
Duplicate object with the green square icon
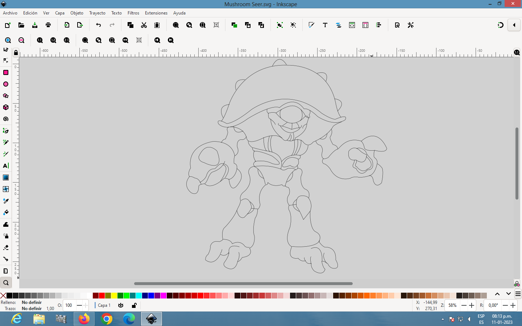coord(234,25)
